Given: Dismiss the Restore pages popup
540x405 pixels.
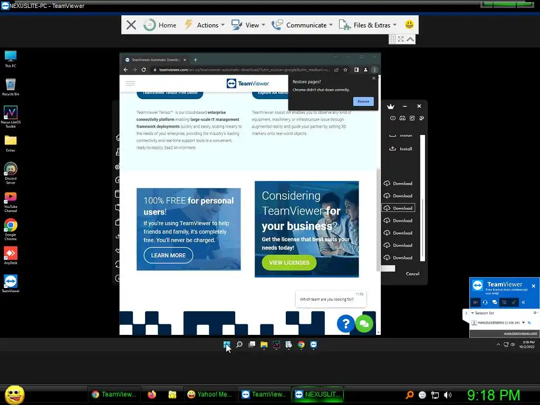Looking at the screenshot, I should [374, 78].
